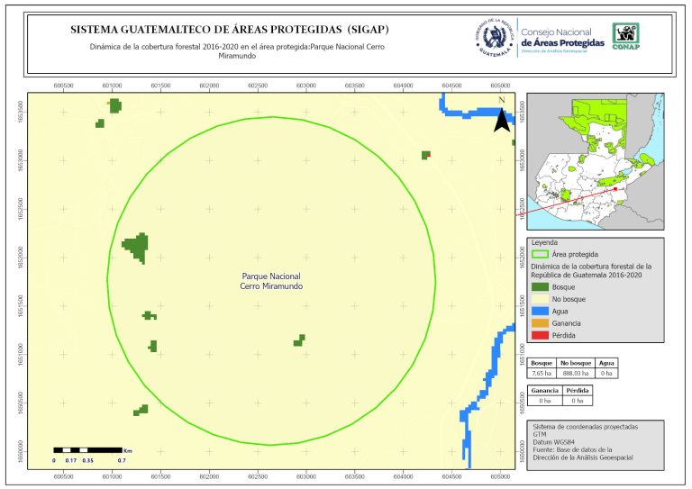The image size is (692, 489).
Task: Click the Consejo Nacional de Áreas Protegidas text
Action: click(x=562, y=38)
